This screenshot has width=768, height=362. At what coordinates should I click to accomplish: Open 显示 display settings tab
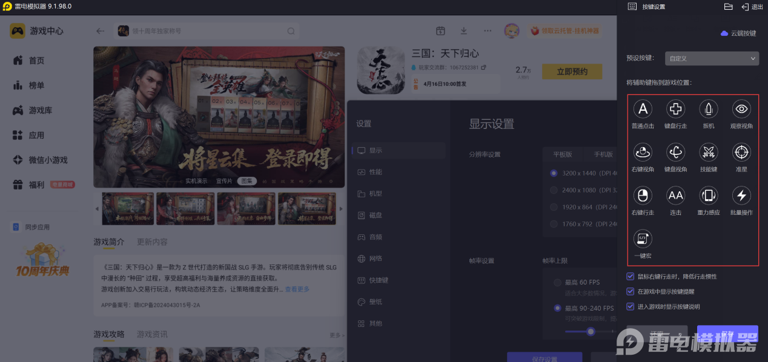click(399, 151)
